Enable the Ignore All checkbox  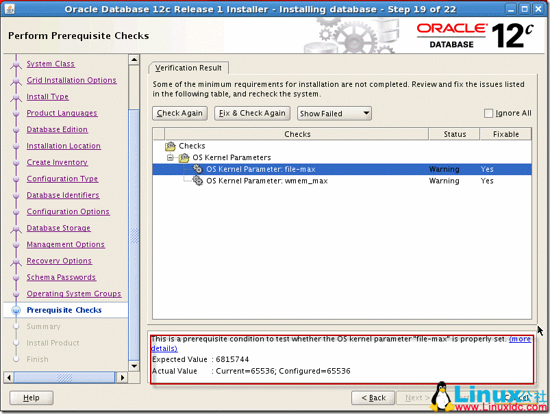tap(488, 114)
